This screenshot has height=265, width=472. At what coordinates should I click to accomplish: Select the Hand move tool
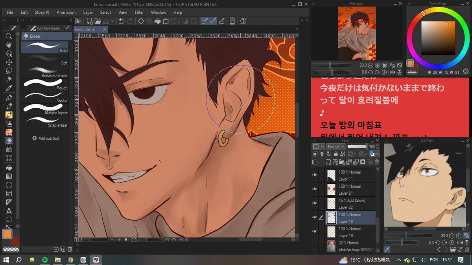[9, 45]
